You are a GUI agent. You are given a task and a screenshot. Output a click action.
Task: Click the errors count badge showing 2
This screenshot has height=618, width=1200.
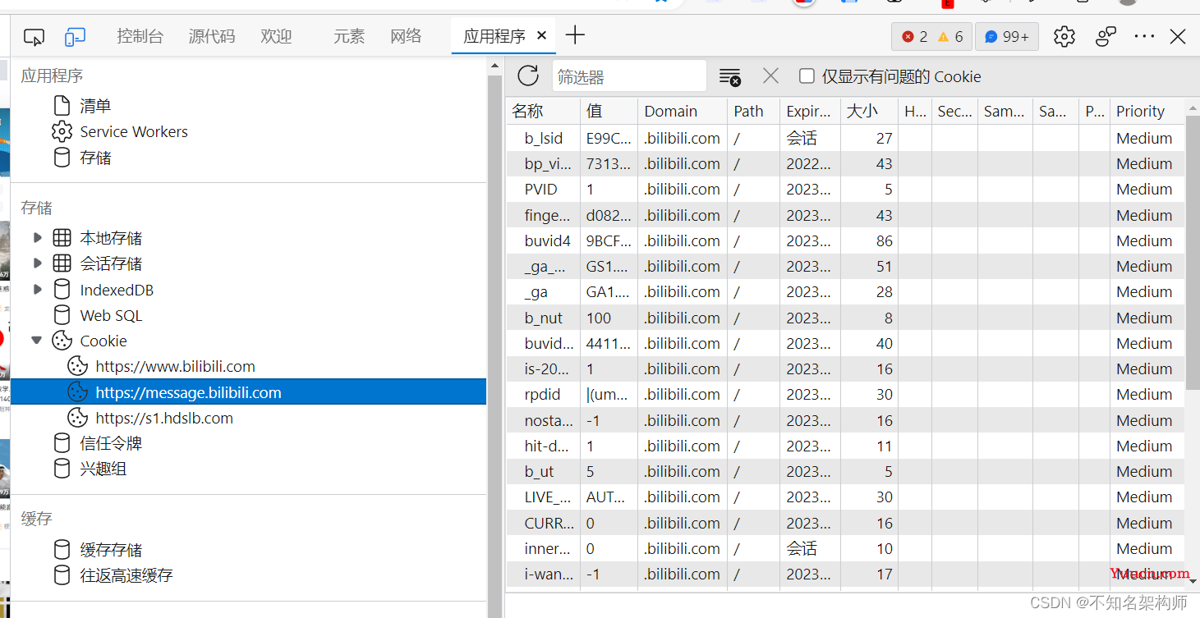tap(914, 36)
